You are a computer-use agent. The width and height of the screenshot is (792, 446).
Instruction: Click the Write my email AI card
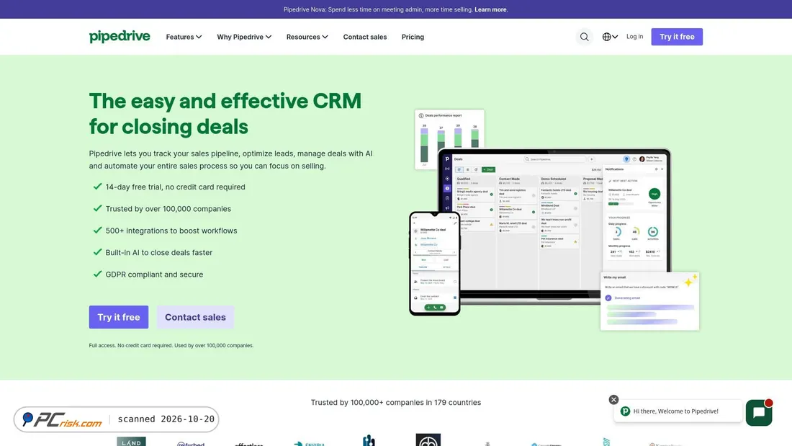click(649, 301)
